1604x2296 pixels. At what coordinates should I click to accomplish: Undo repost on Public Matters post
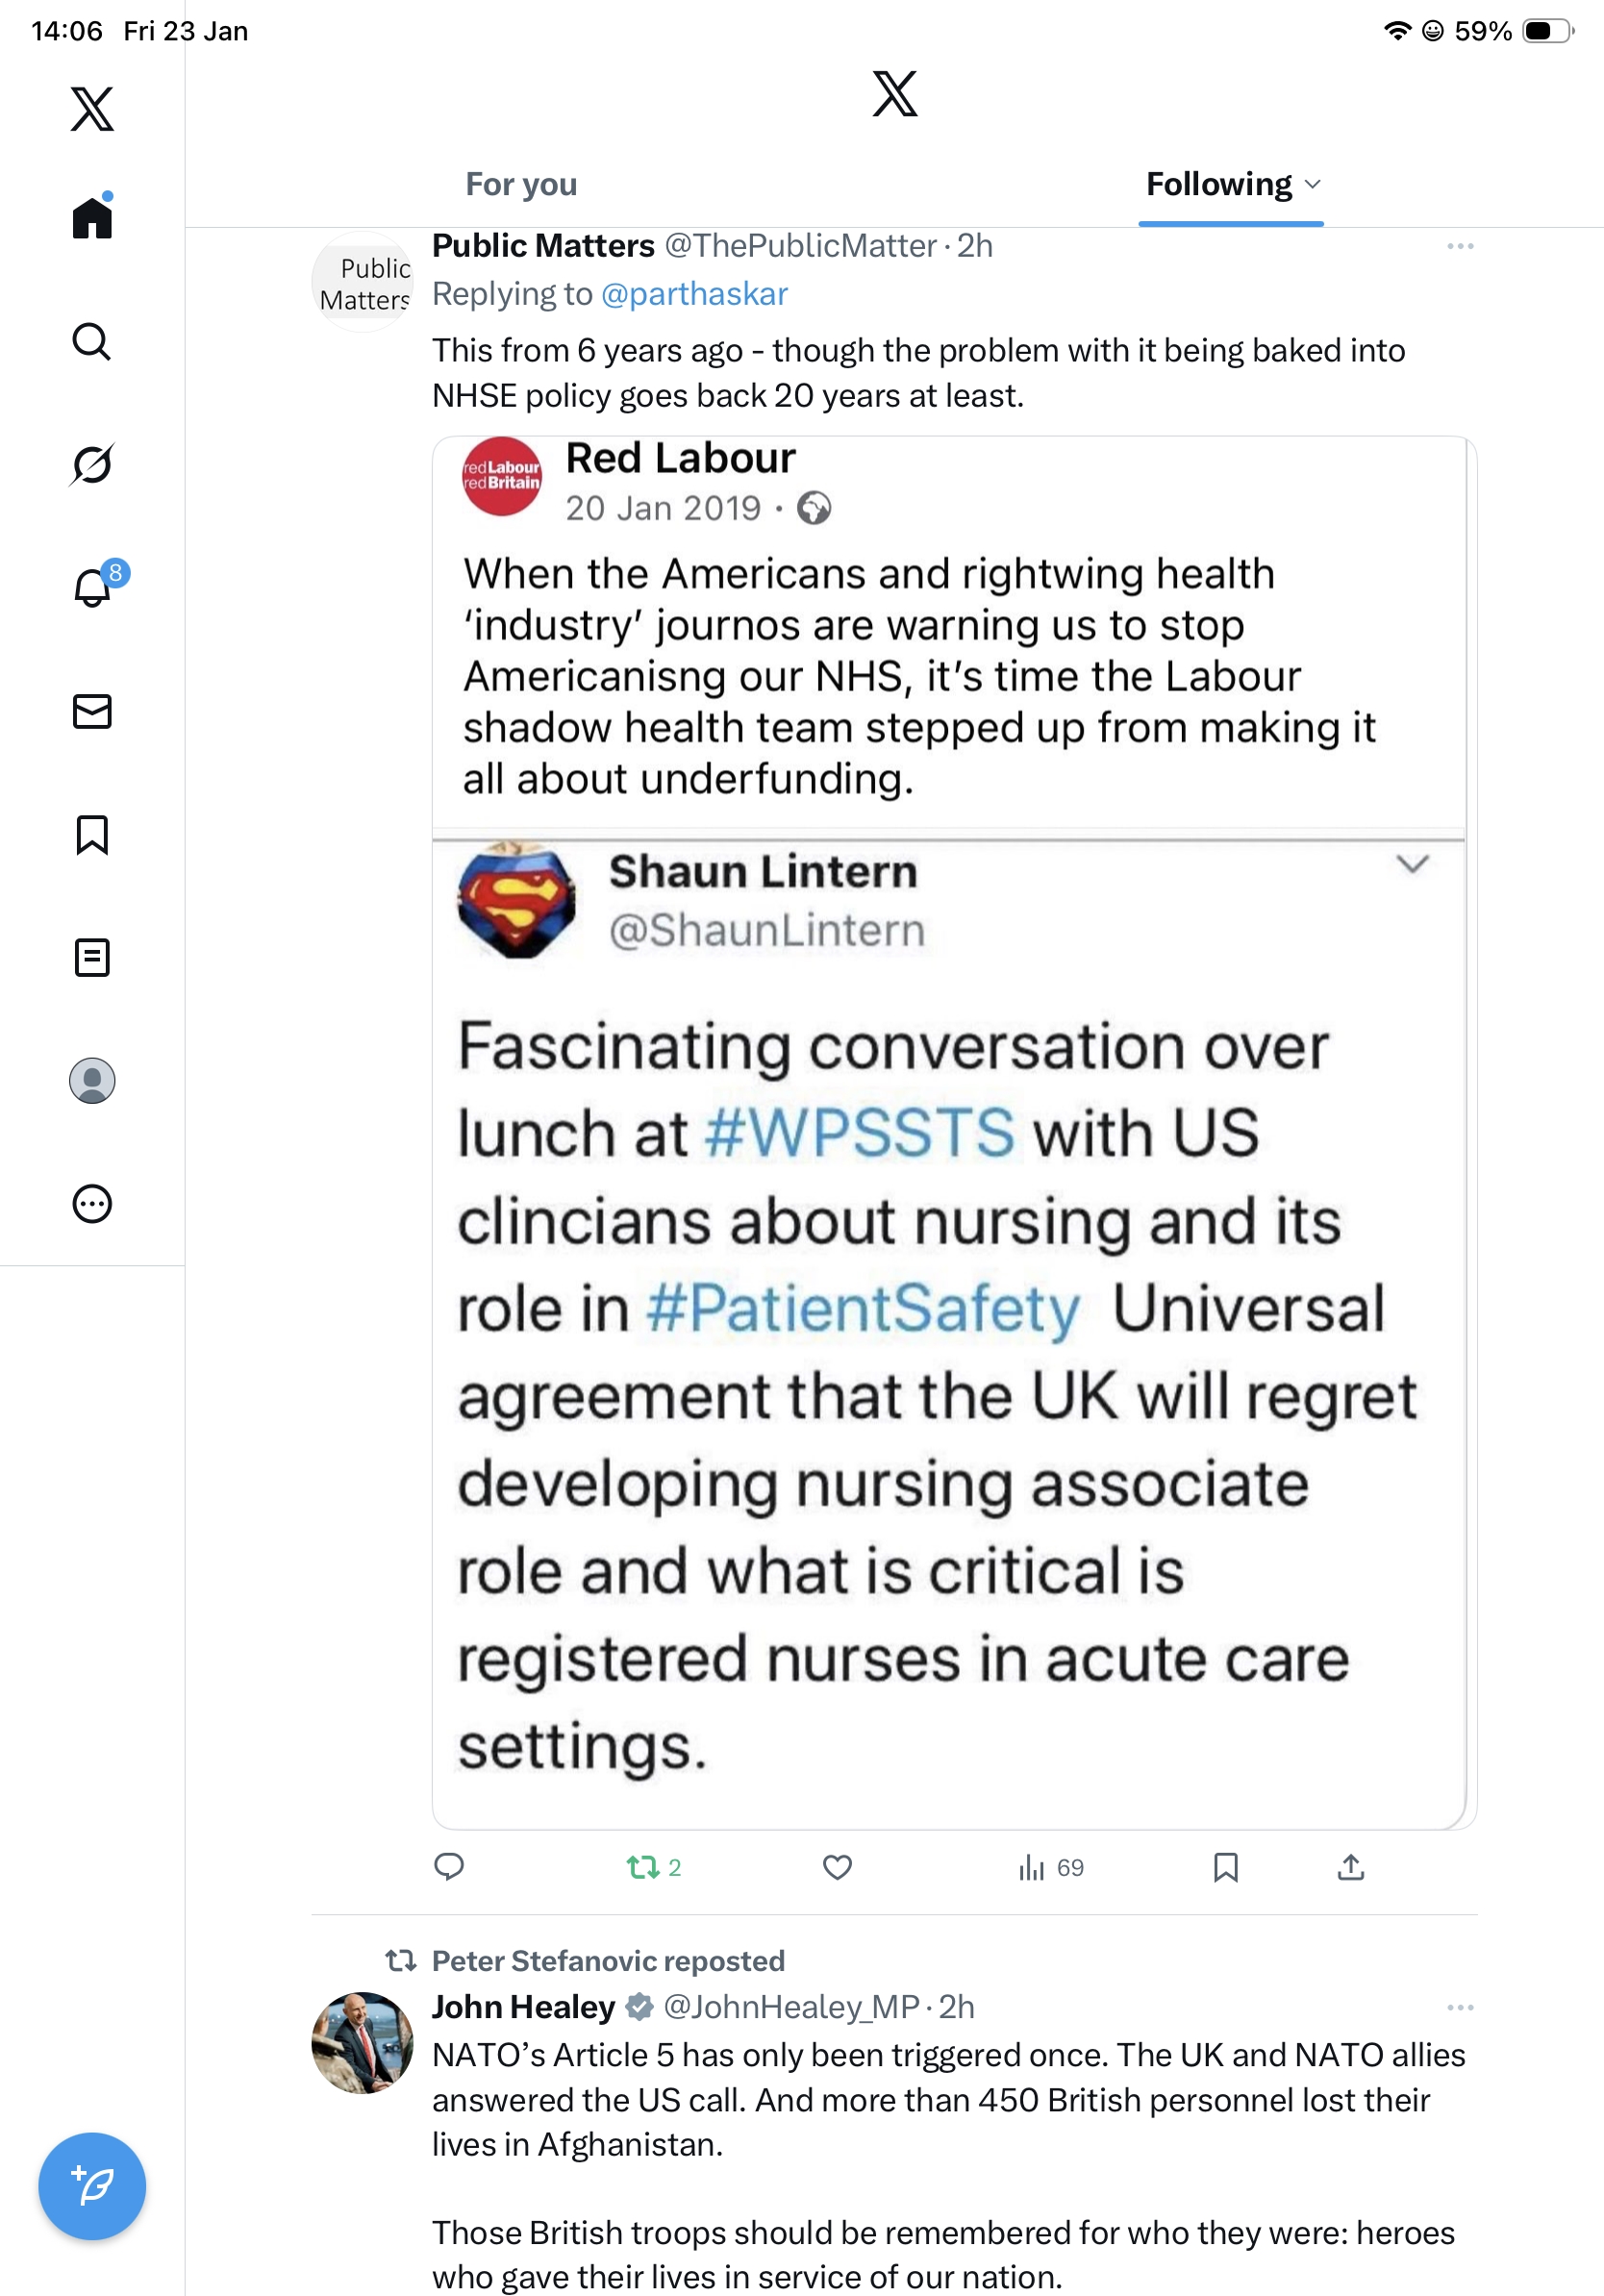(643, 1867)
